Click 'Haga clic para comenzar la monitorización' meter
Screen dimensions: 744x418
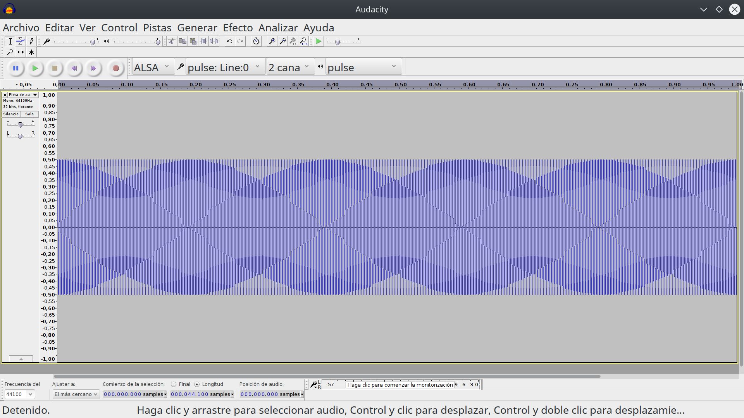click(400, 385)
